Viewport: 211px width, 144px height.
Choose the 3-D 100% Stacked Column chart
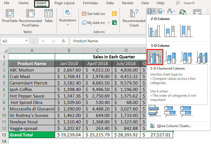point(187,58)
